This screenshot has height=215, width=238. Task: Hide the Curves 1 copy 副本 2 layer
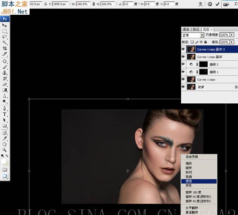tap(184, 49)
